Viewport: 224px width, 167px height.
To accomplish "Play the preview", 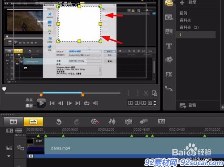I will (x=41, y=103).
